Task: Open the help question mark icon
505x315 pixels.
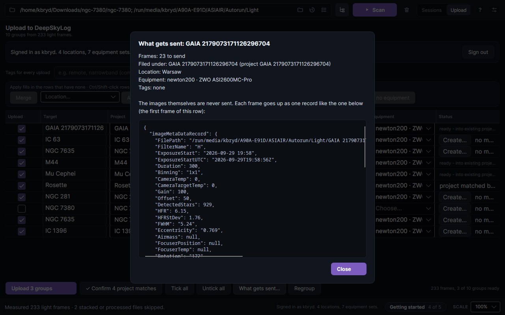Action: [x=480, y=10]
